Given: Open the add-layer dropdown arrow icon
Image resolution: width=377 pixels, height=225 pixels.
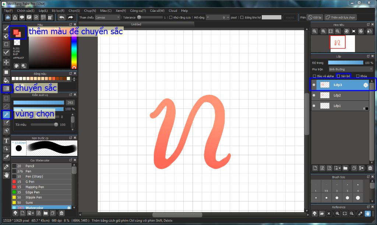Looking at the screenshot, I should tap(337, 168).
